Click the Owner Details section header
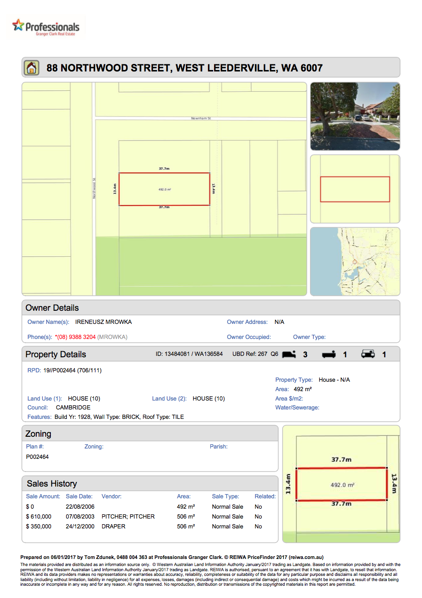The image size is (422, 598). [211, 308]
